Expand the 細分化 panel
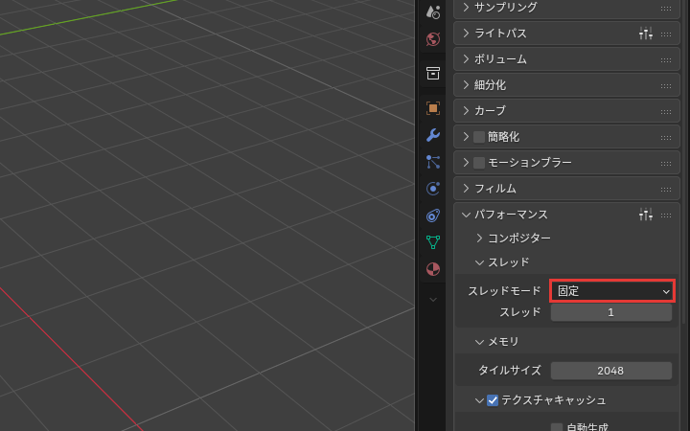 pos(466,85)
